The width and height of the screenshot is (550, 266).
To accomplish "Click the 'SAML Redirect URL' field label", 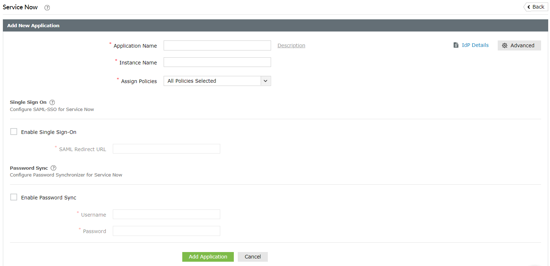I will (83, 149).
